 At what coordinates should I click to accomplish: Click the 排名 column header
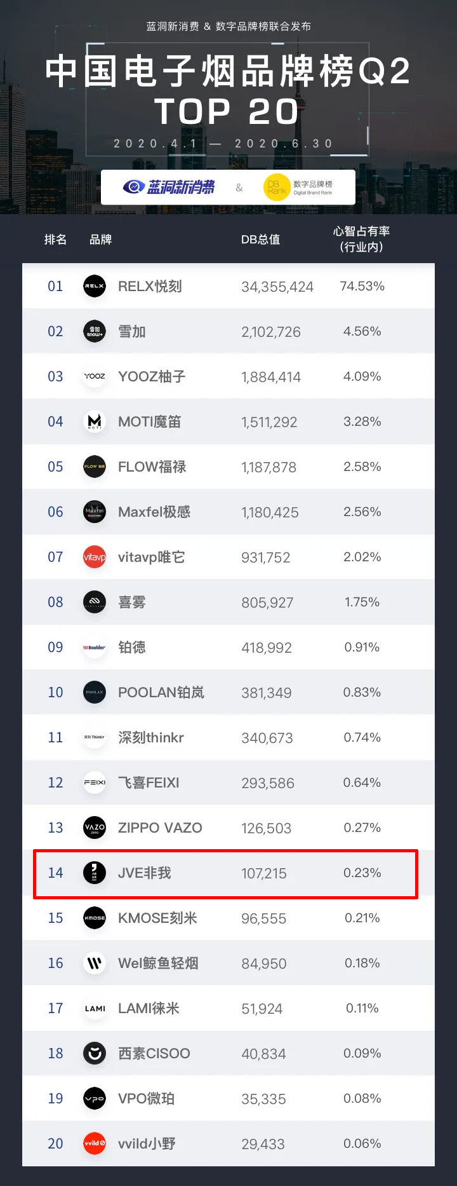coord(55,240)
